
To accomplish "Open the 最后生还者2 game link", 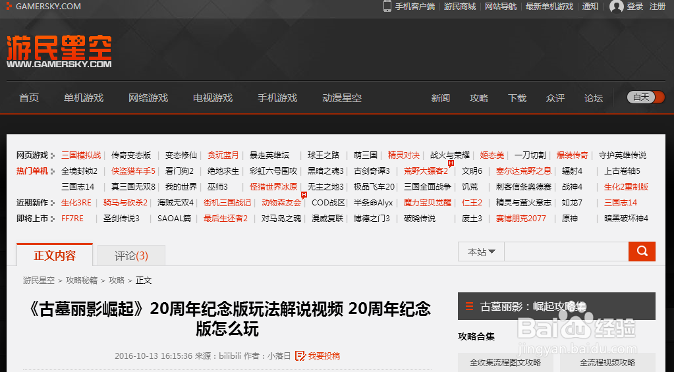I will (226, 219).
